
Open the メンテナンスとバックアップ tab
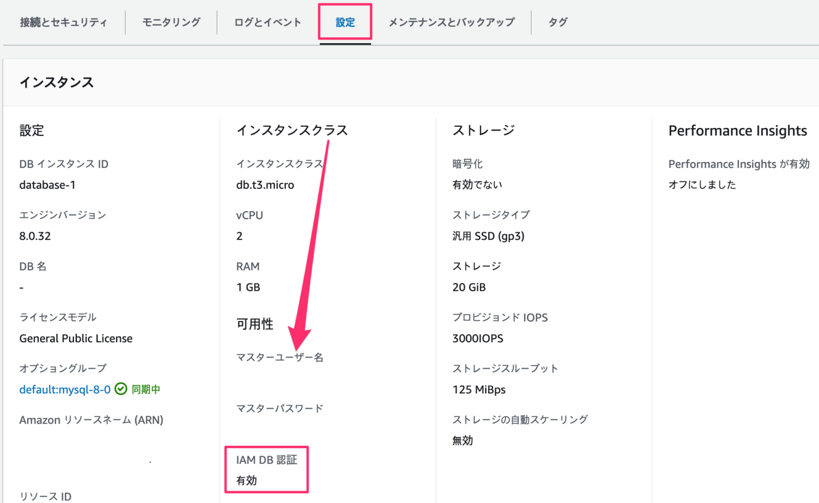(x=451, y=22)
